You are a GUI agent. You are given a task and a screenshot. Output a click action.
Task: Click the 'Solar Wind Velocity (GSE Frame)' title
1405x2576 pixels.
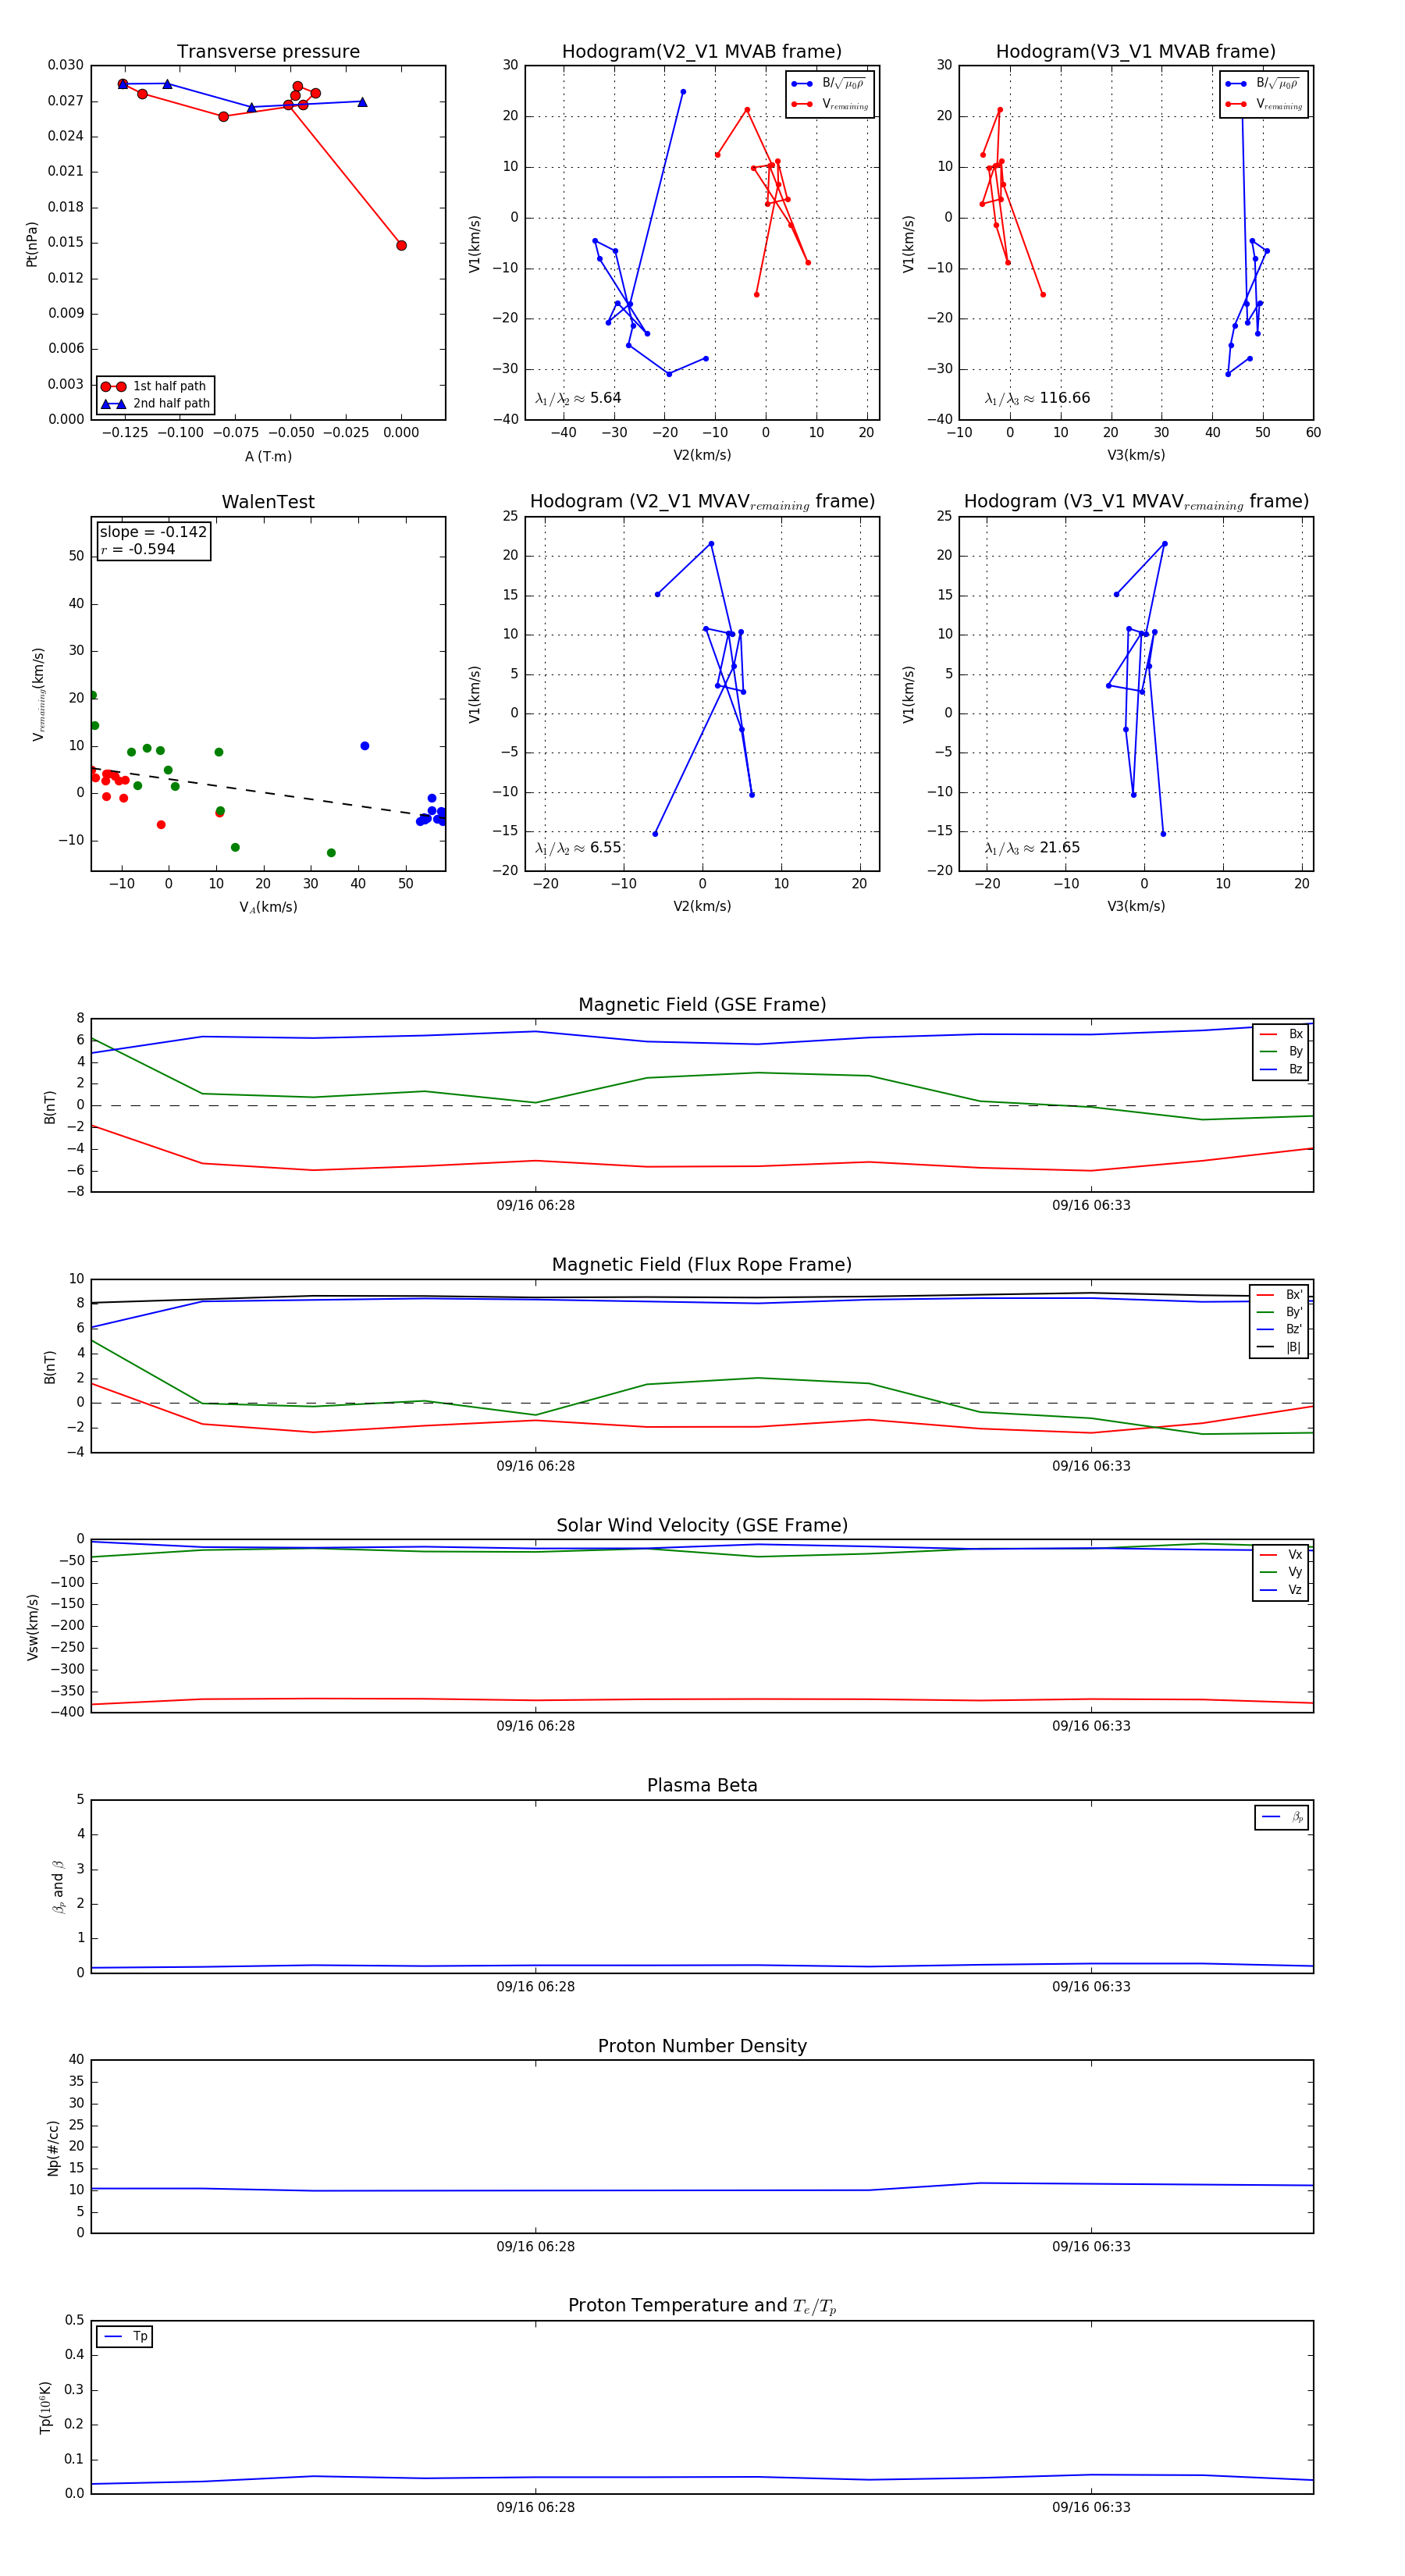pos(702,1526)
